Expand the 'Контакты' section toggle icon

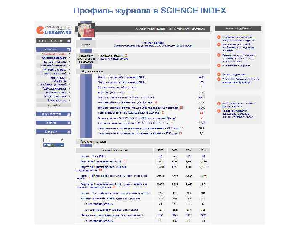[x=69, y=123]
